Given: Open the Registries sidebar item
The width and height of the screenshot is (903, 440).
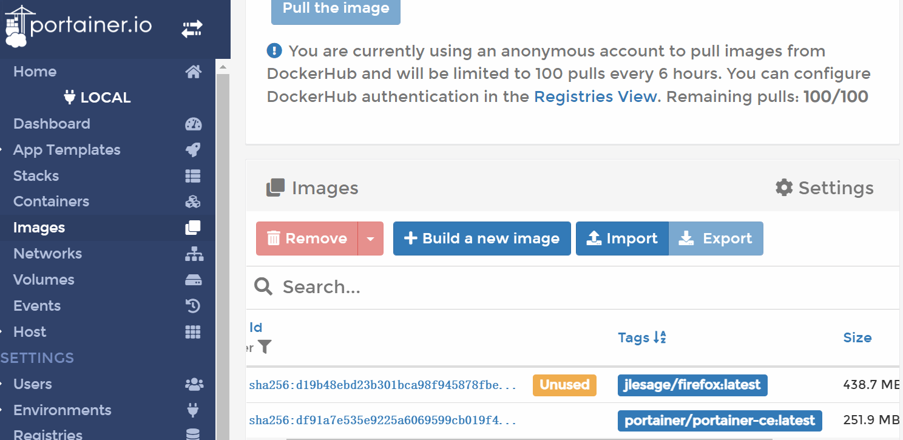Looking at the screenshot, I should [x=48, y=434].
